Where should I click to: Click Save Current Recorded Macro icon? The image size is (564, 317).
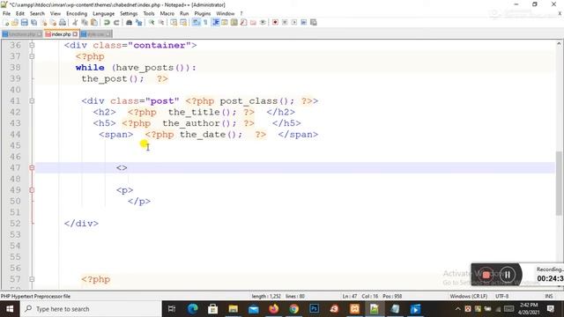click(314, 22)
